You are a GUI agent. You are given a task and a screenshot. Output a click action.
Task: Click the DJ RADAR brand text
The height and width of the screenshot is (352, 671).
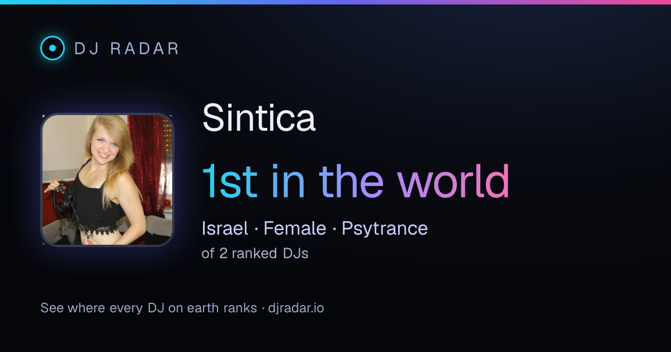[x=126, y=49]
